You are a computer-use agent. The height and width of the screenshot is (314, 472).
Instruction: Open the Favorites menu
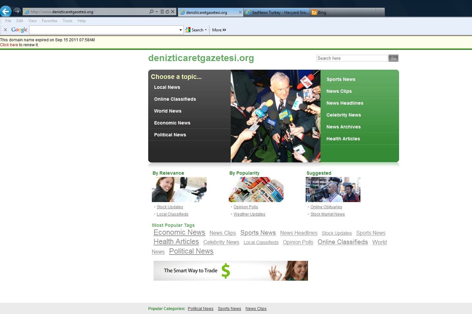[50, 21]
